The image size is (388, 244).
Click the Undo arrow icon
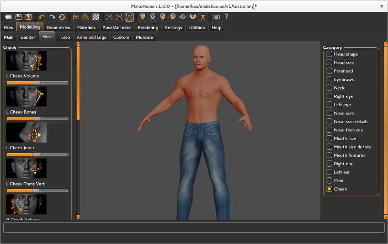point(42,17)
